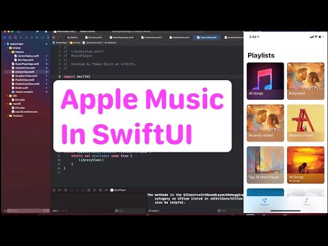Open the Auto variables view dropdown

(56, 211)
